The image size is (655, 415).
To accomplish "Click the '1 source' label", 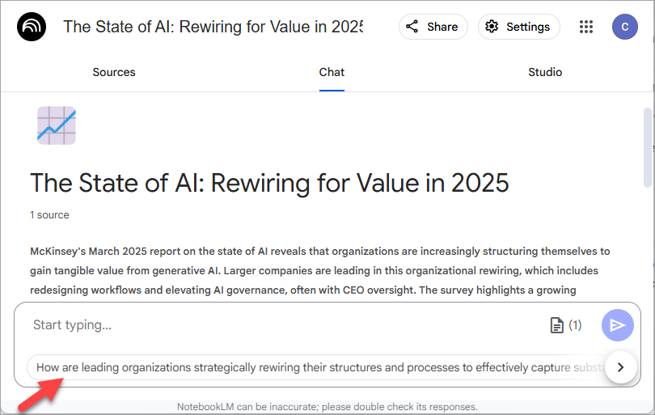I will [49, 215].
